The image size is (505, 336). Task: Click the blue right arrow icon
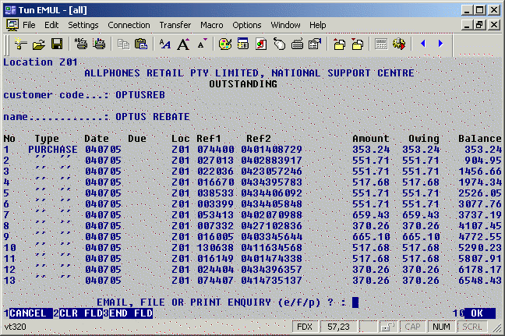click(440, 44)
